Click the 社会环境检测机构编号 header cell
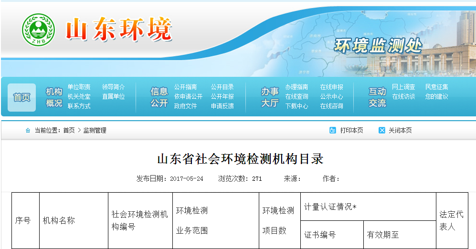 point(140,220)
